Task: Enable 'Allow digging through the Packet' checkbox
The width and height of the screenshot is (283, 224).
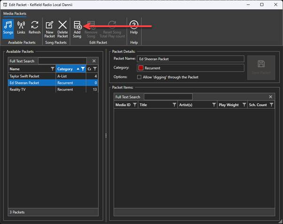Action: [x=139, y=77]
